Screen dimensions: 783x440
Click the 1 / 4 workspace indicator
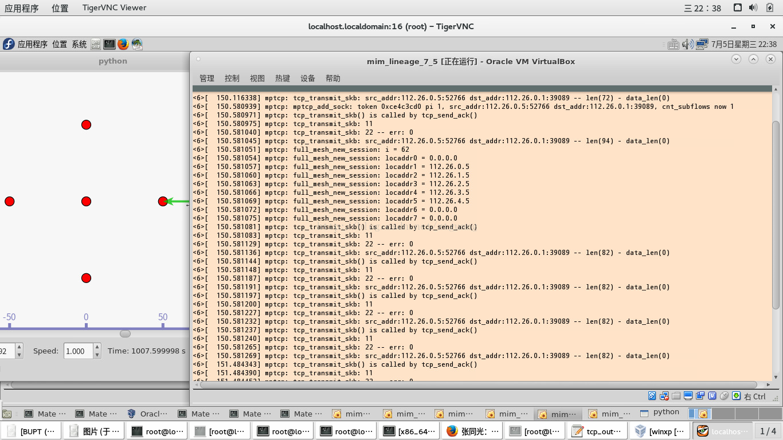[768, 431]
